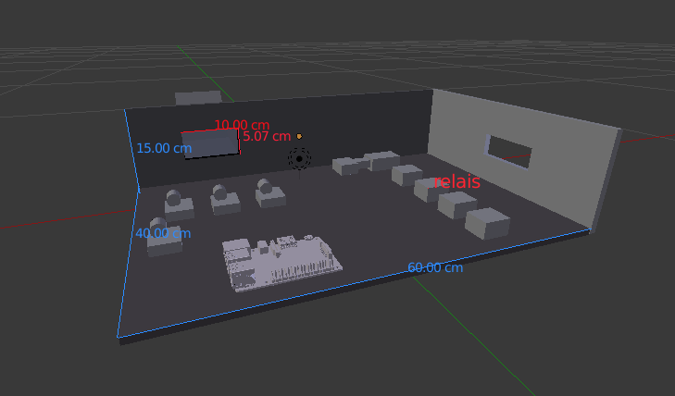Select the small orange origin dot

[x=299, y=136]
